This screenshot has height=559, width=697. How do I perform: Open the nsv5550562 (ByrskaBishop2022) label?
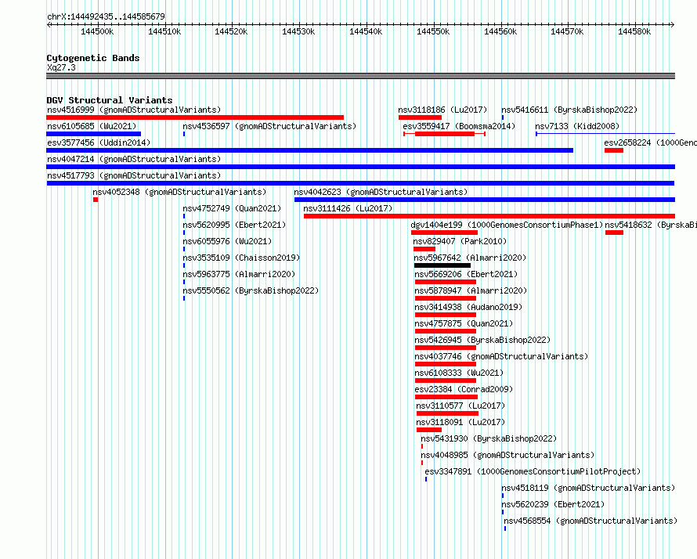pyautogui.click(x=251, y=290)
